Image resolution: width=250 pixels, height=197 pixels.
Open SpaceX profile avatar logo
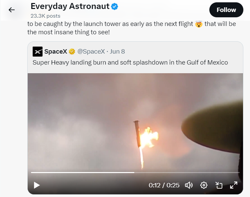(37, 52)
